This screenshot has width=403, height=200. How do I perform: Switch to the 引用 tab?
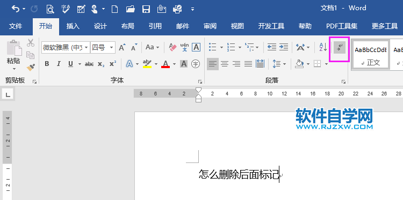tap(155, 26)
